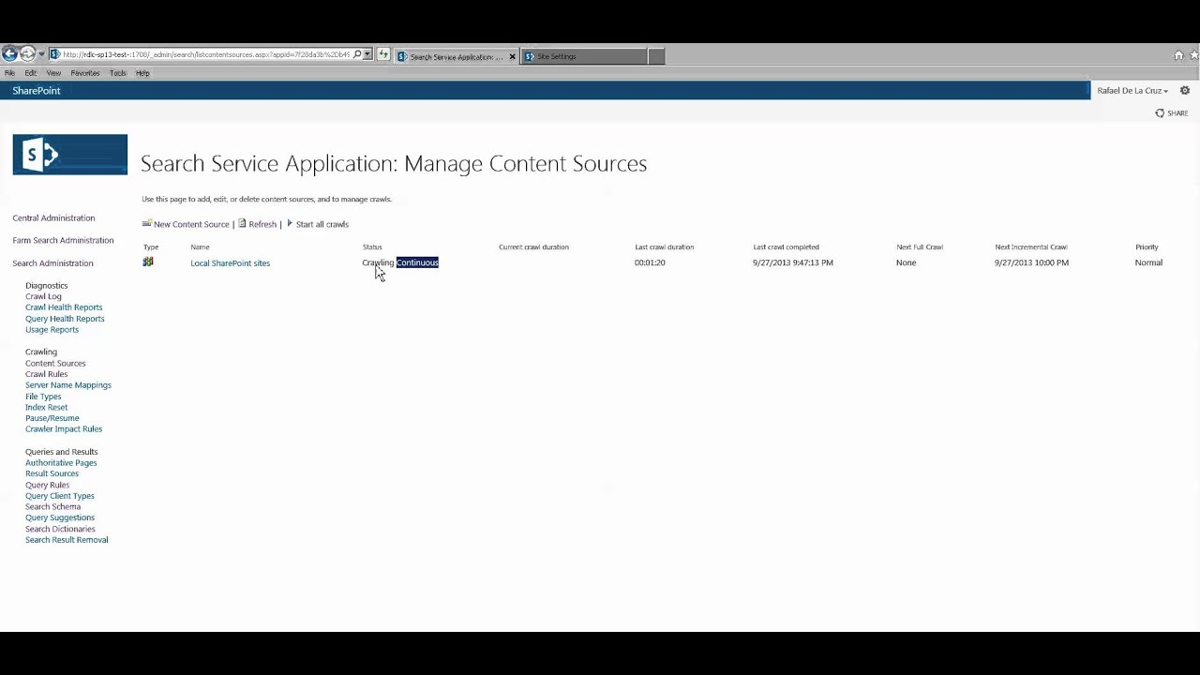This screenshot has width=1200, height=675.
Task: Click the SharePoint logo image
Action: [69, 155]
